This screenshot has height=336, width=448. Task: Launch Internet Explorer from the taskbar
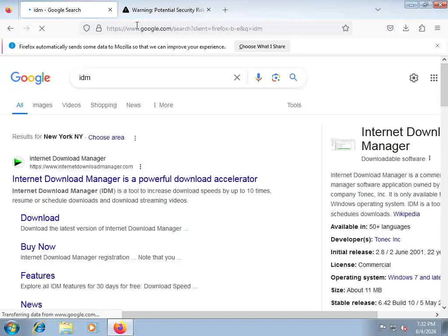pyautogui.click(x=39, y=327)
